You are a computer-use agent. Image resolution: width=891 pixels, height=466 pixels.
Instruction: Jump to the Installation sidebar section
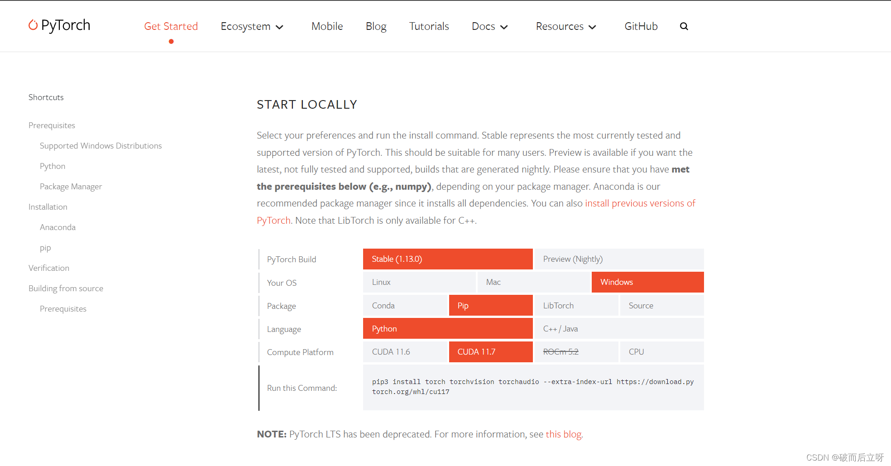[x=48, y=207]
